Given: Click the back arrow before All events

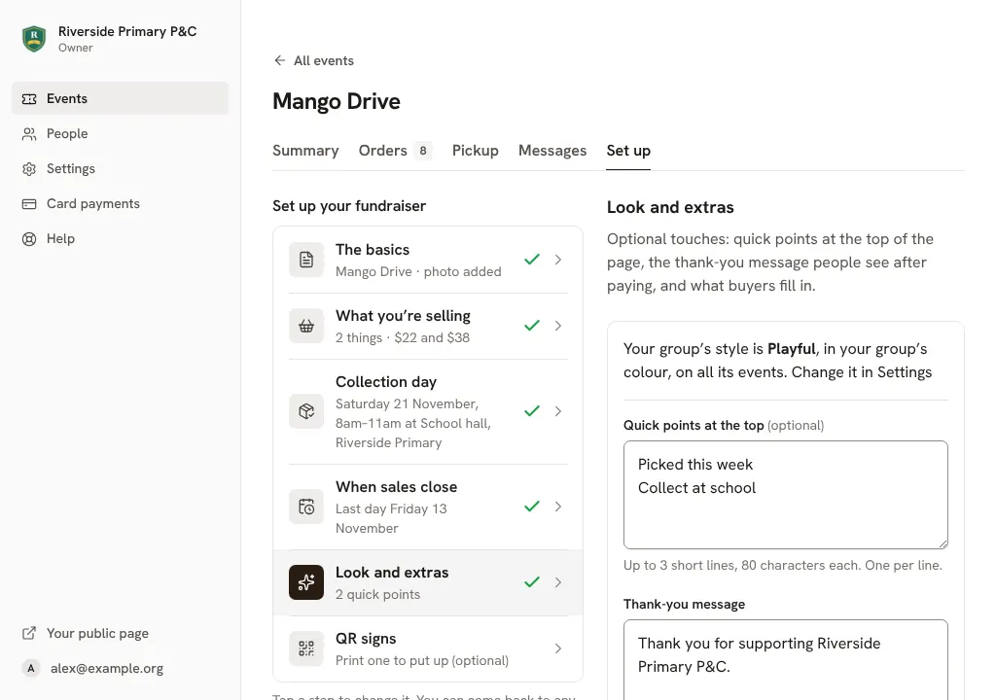Looking at the screenshot, I should click(279, 60).
